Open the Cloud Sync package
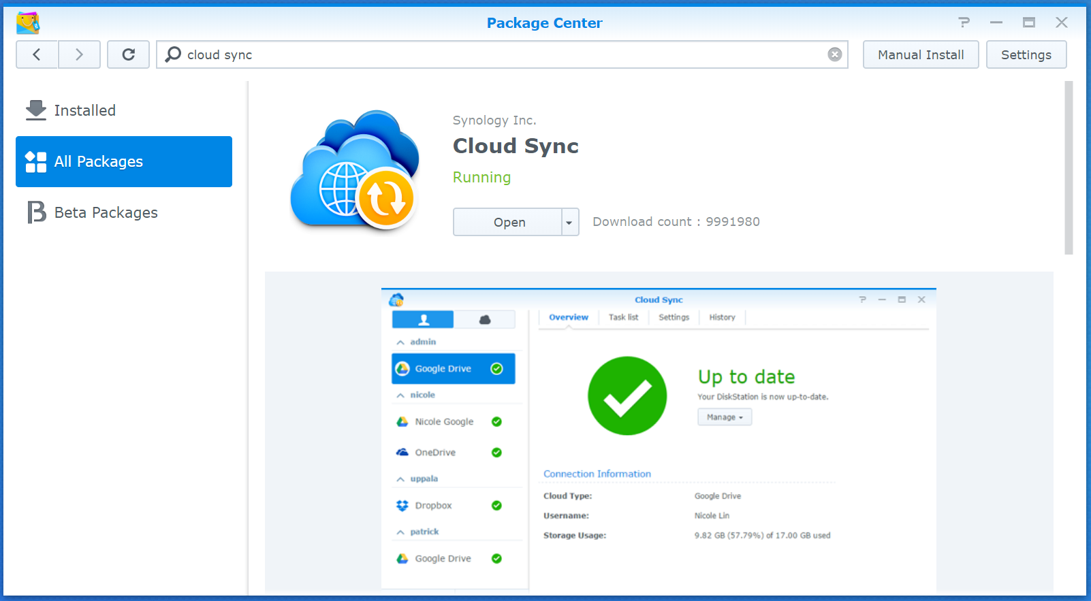This screenshot has width=1091, height=601. click(508, 223)
